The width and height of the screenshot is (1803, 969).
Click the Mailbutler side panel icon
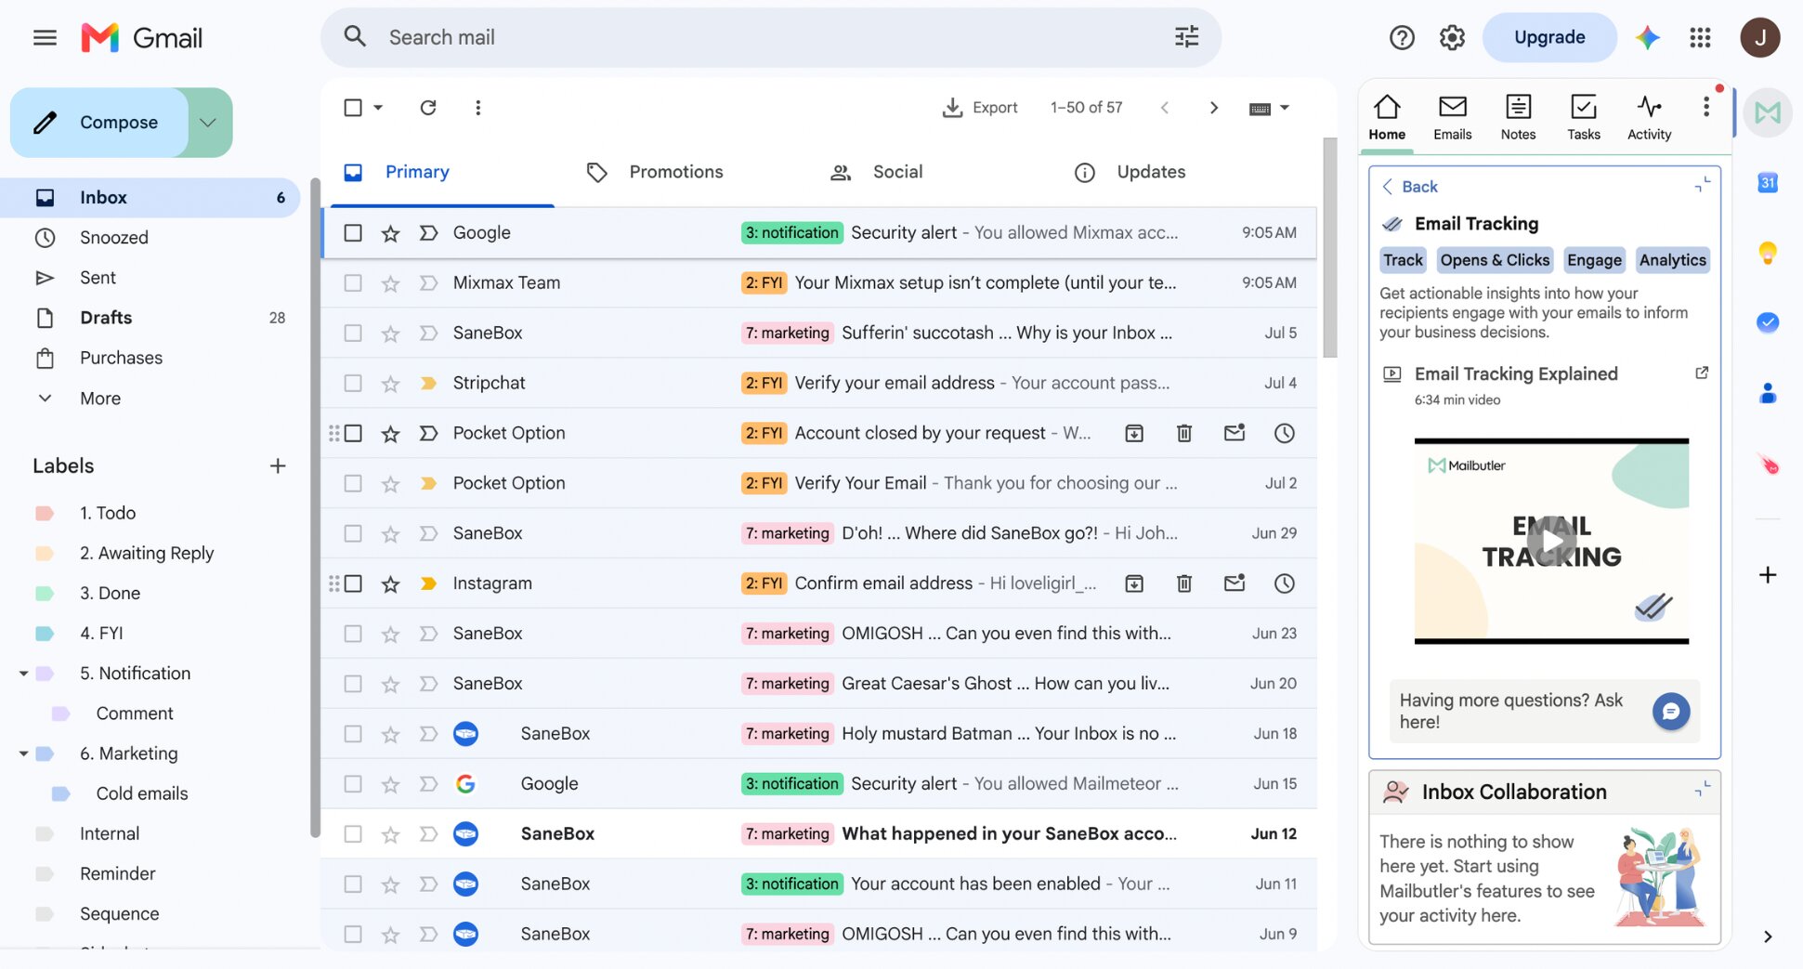(x=1768, y=112)
